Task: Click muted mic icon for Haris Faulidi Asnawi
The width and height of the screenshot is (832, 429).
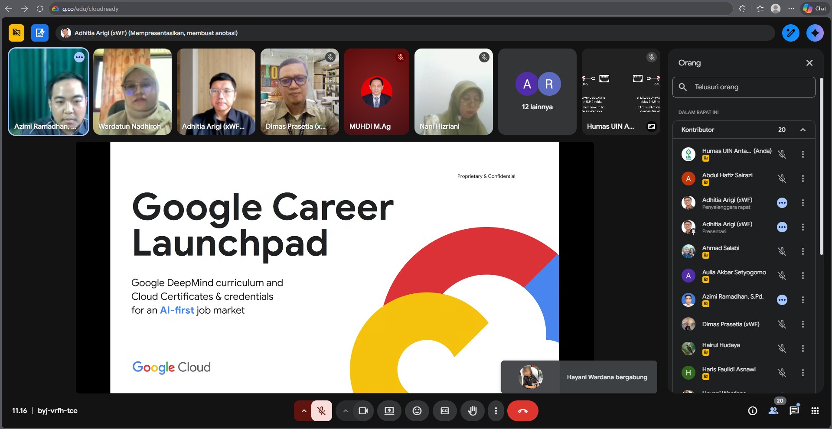Action: [782, 373]
